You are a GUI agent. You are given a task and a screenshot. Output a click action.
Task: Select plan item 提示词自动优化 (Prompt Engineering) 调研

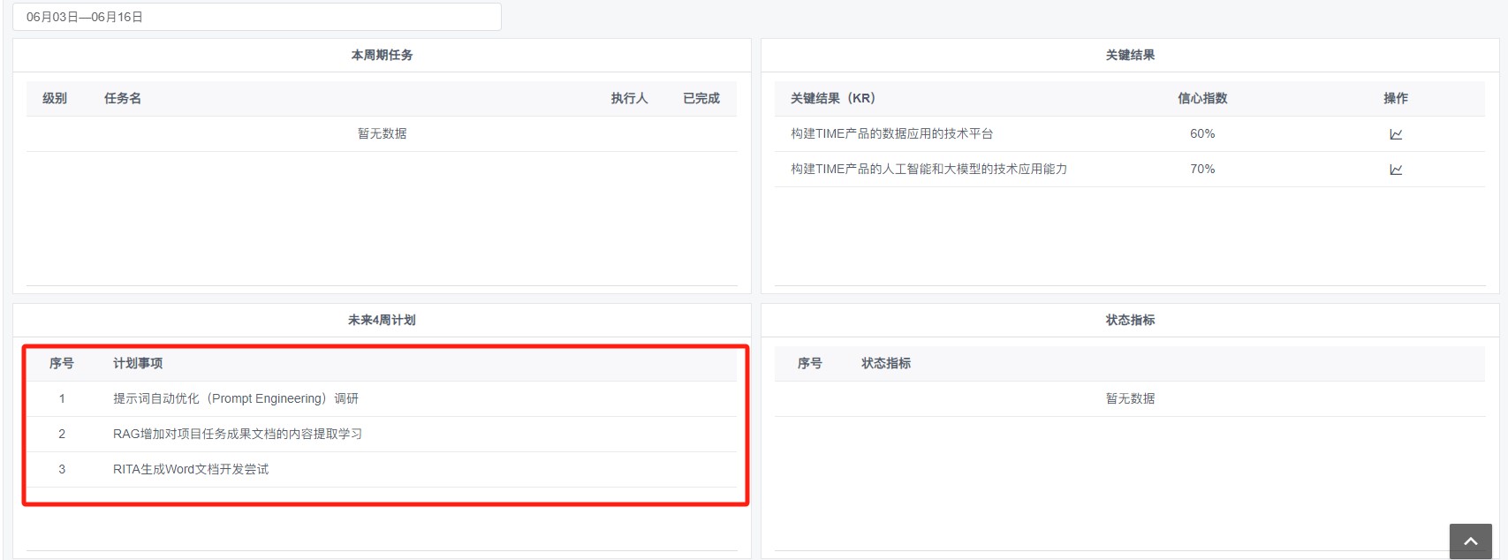click(236, 398)
